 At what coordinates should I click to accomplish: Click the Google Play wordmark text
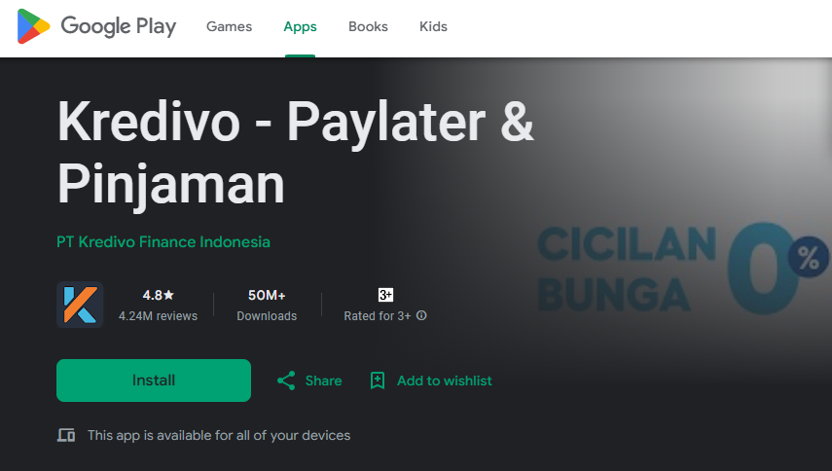[119, 26]
